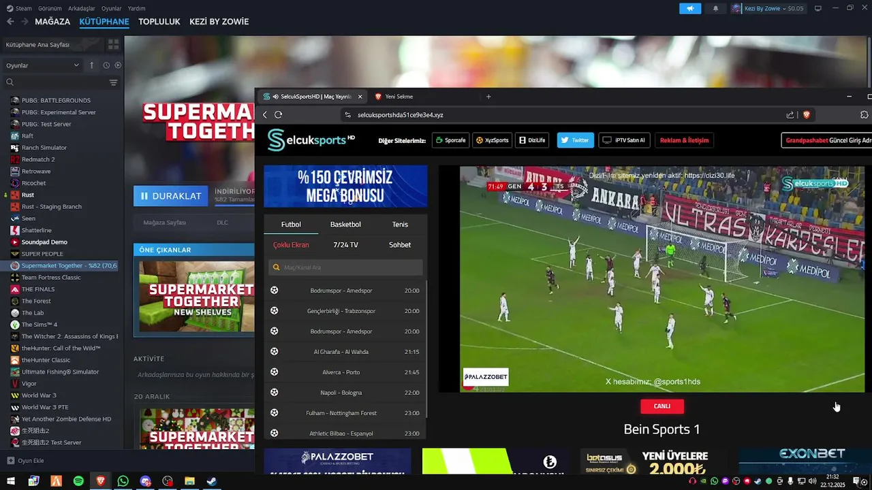Screen dimensions: 872x490
Task: Open the Twitter button
Action: point(576,140)
